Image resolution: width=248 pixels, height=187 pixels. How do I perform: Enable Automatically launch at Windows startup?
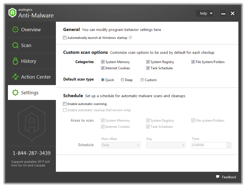(65, 37)
